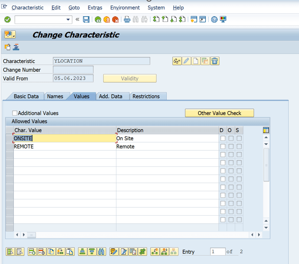
Task: Click the comment with pencil icon
Action: pos(114,251)
